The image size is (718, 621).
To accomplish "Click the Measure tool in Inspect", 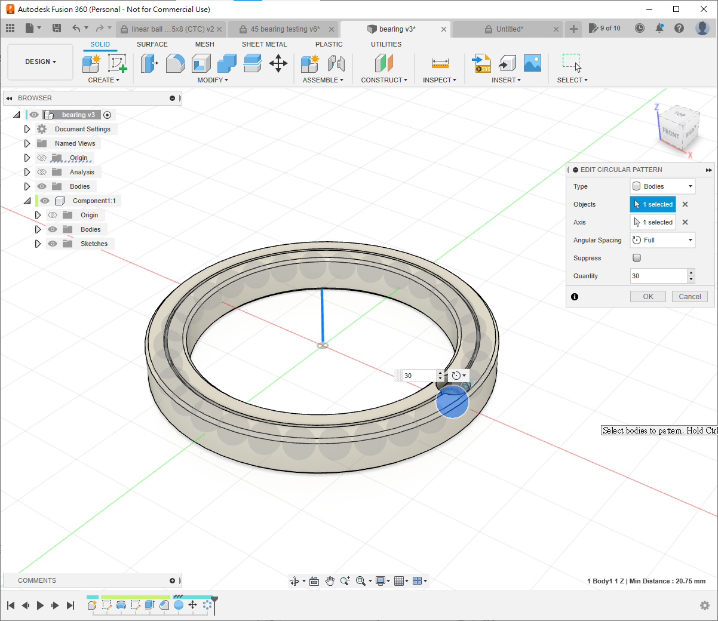I will coord(440,63).
